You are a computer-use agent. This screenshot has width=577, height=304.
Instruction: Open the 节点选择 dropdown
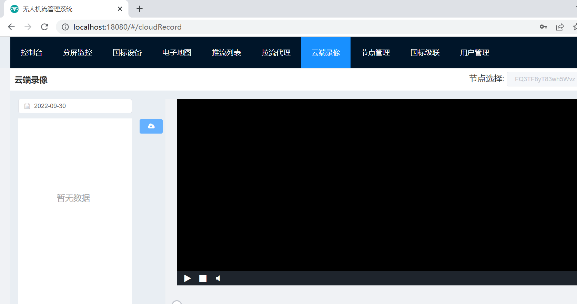(x=542, y=79)
